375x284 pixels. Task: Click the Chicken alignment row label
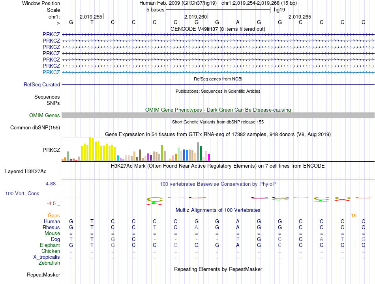point(51,251)
